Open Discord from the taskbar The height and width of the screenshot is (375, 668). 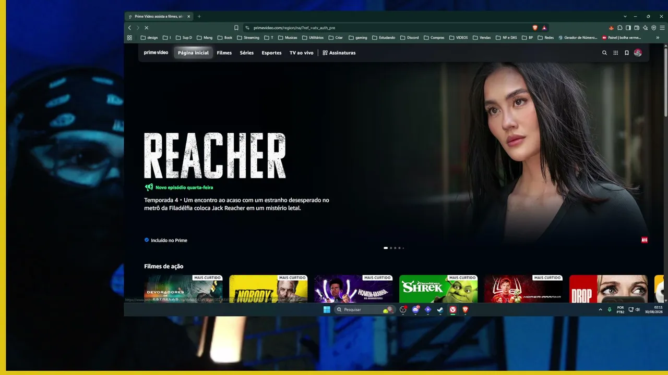coord(415,309)
